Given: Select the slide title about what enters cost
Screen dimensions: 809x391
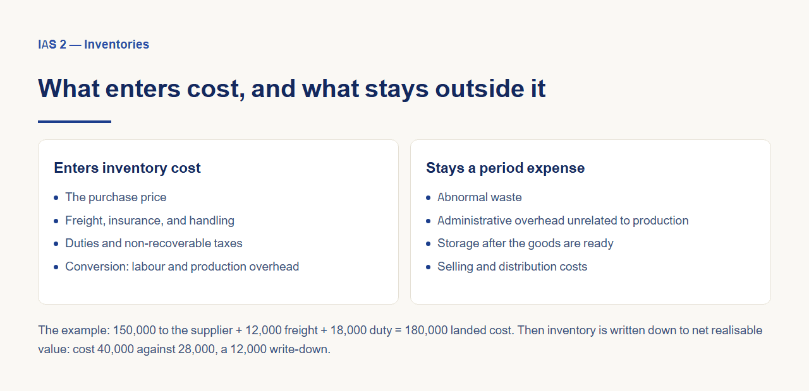Looking at the screenshot, I should (292, 88).
